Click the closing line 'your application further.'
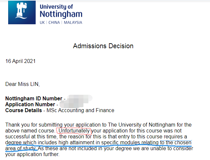 (x=32, y=154)
